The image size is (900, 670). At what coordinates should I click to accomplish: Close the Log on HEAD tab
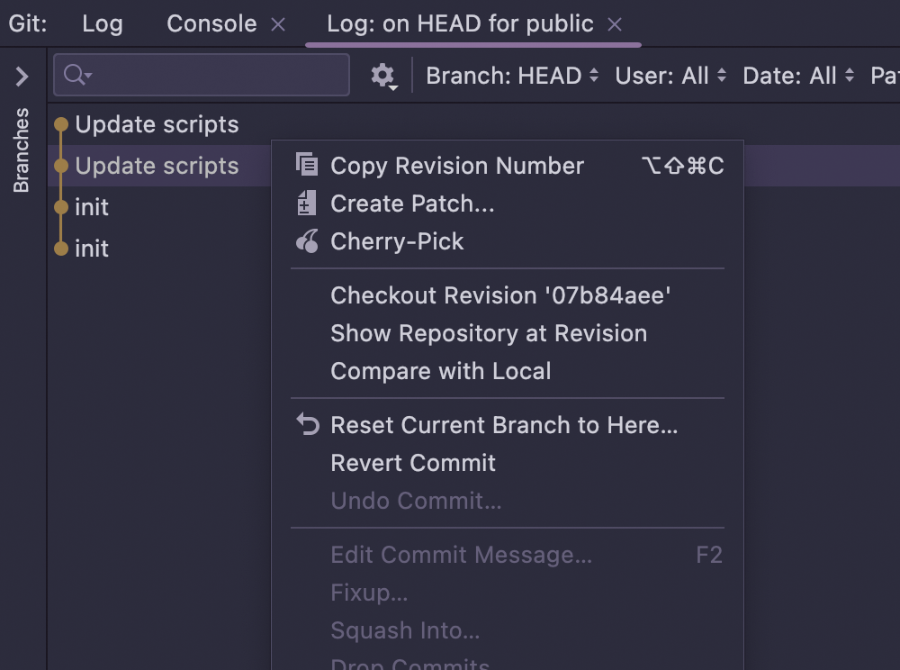click(615, 24)
